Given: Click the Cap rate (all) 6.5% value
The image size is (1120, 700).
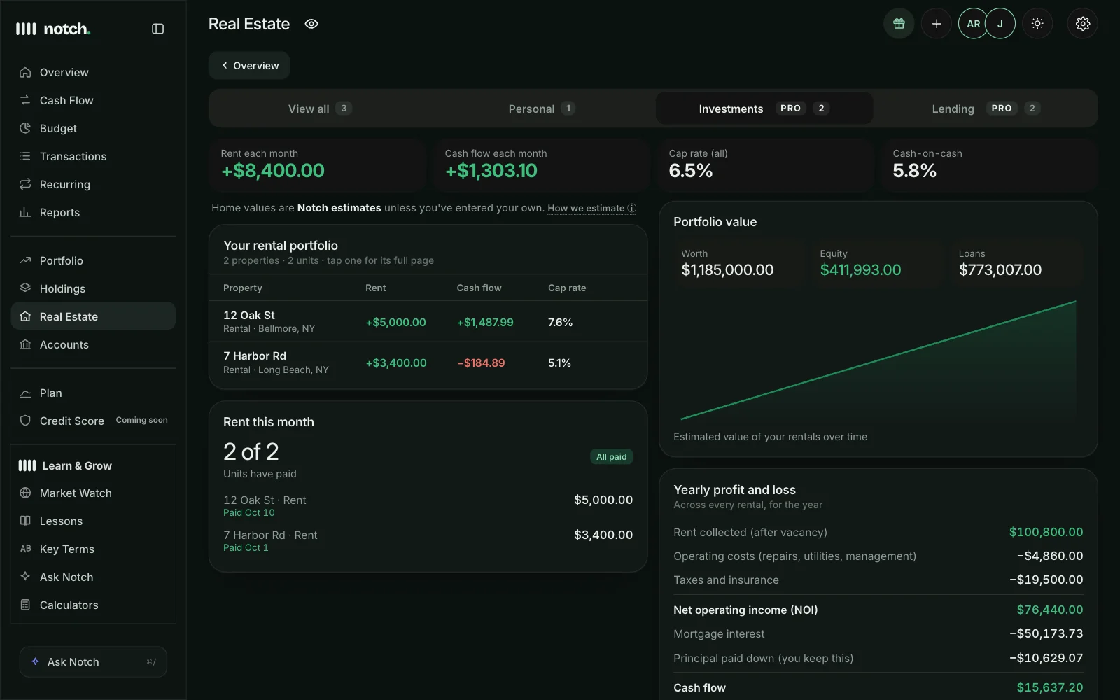Looking at the screenshot, I should tap(690, 171).
